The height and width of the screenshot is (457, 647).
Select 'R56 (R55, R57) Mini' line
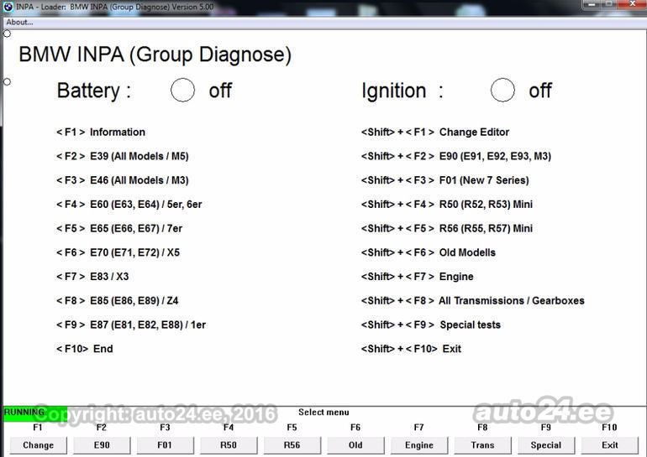446,228
